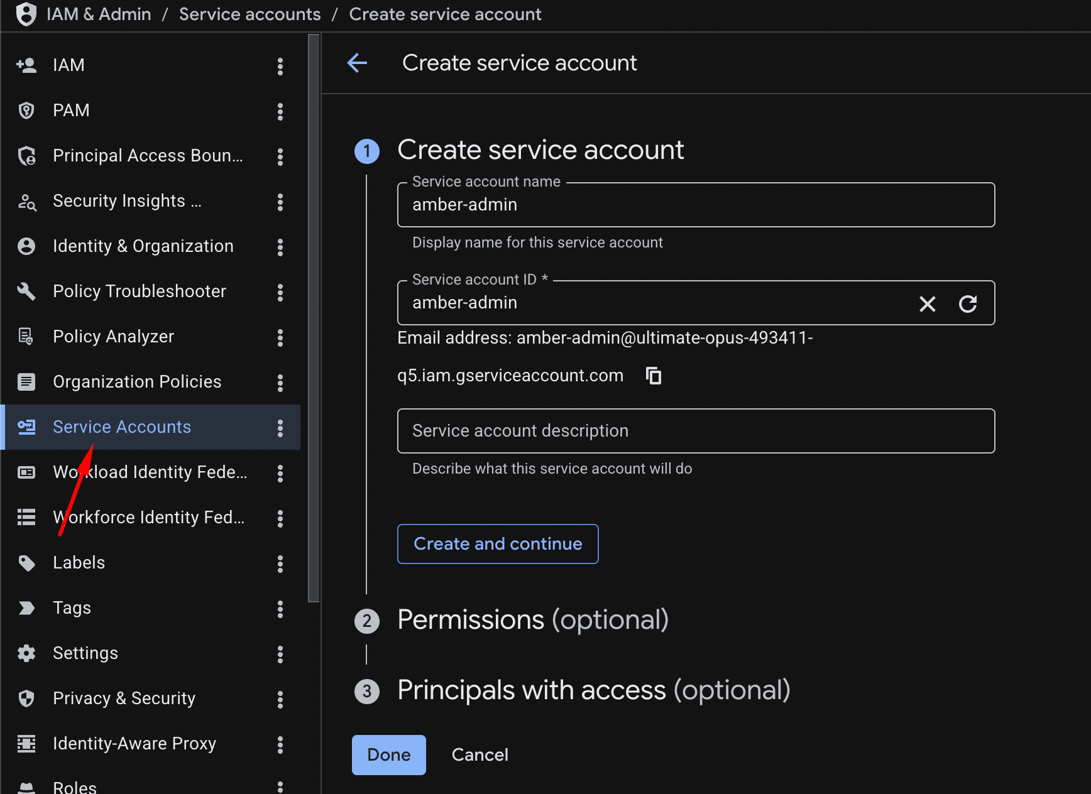Click the Service account description field

pos(696,431)
